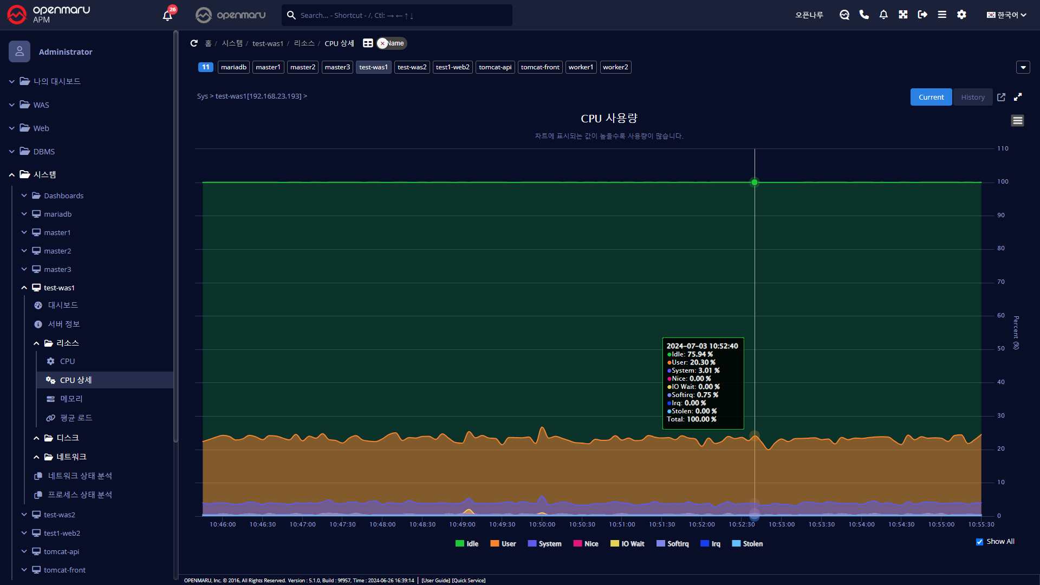The height and width of the screenshot is (585, 1040).
Task: Open the 한국어 language dropdown
Action: pyautogui.click(x=1006, y=15)
